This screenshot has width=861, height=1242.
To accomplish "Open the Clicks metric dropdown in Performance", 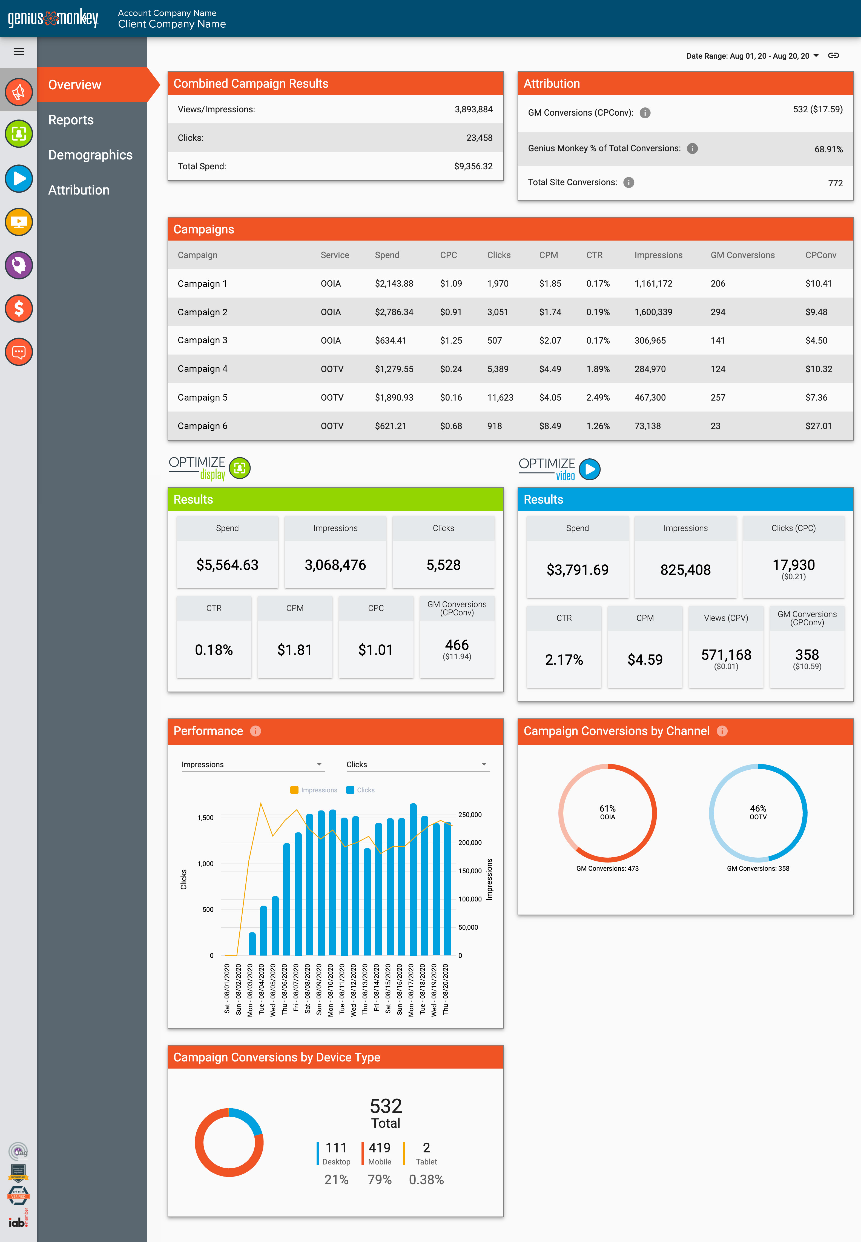I will (418, 764).
